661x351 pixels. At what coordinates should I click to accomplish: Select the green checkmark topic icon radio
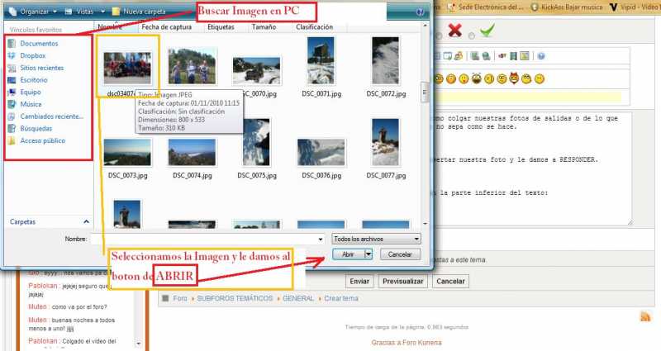[x=472, y=36]
